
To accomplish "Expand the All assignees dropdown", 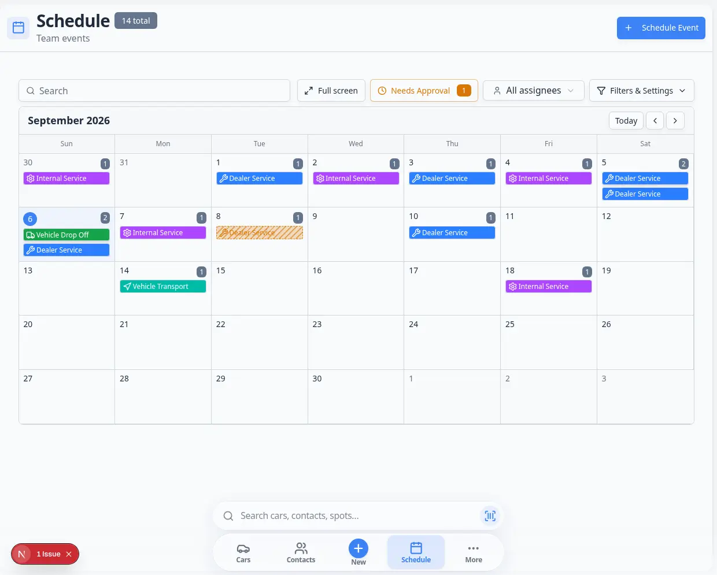I will (x=533, y=91).
